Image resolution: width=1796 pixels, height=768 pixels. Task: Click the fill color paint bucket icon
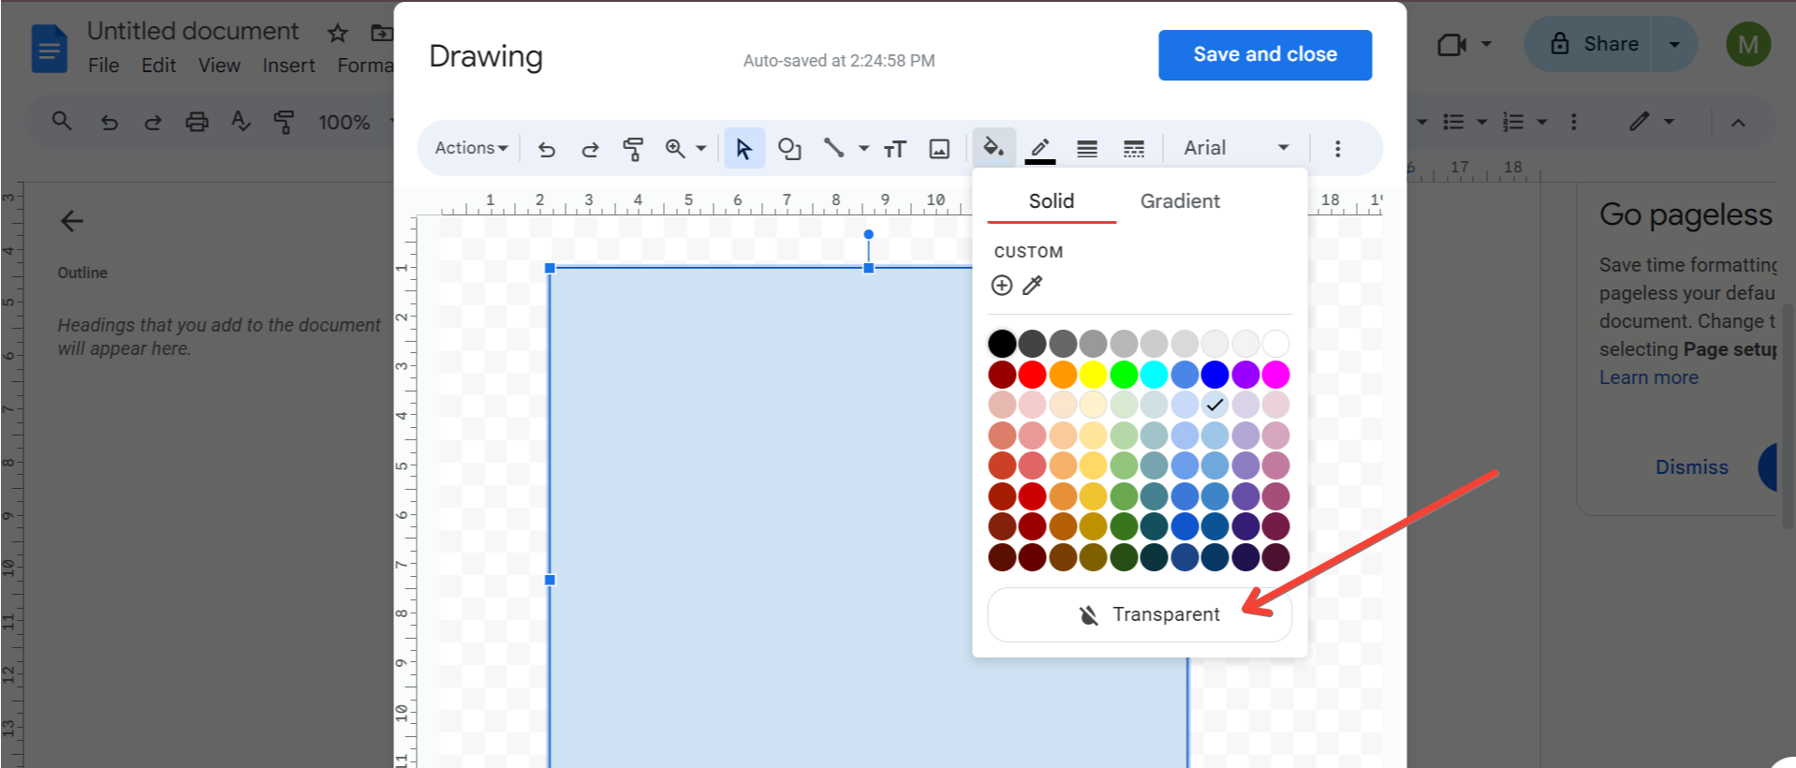tap(993, 147)
